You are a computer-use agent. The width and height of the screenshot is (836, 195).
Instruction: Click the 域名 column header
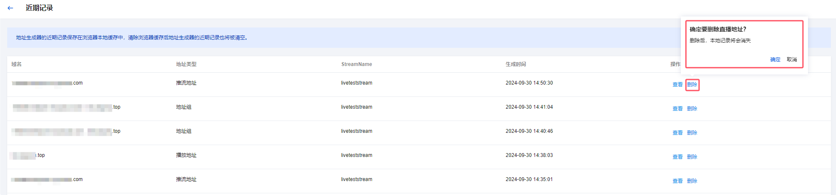click(17, 64)
